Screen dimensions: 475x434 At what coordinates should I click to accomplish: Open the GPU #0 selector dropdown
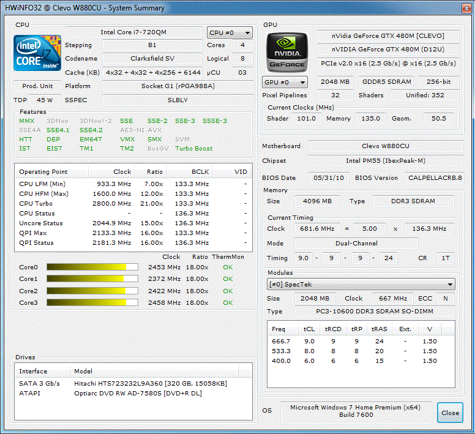[285, 82]
